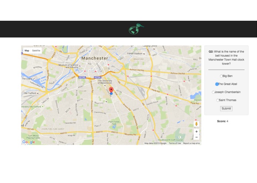Click the Turn Moss Playing Fields label

(x=33, y=137)
